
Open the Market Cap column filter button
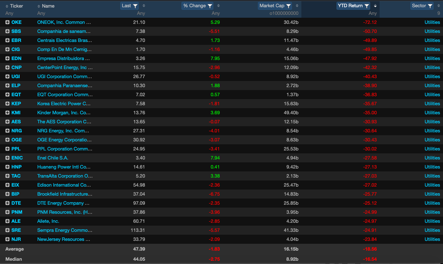pyautogui.click(x=275, y=6)
